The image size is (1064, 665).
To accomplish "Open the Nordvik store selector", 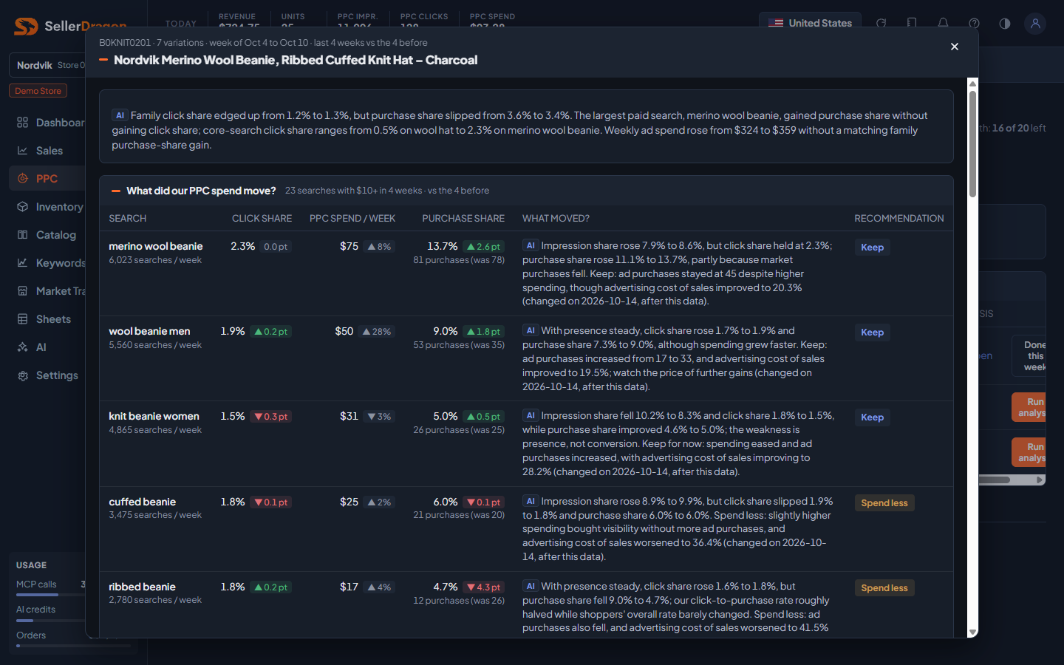I will pyautogui.click(x=47, y=65).
